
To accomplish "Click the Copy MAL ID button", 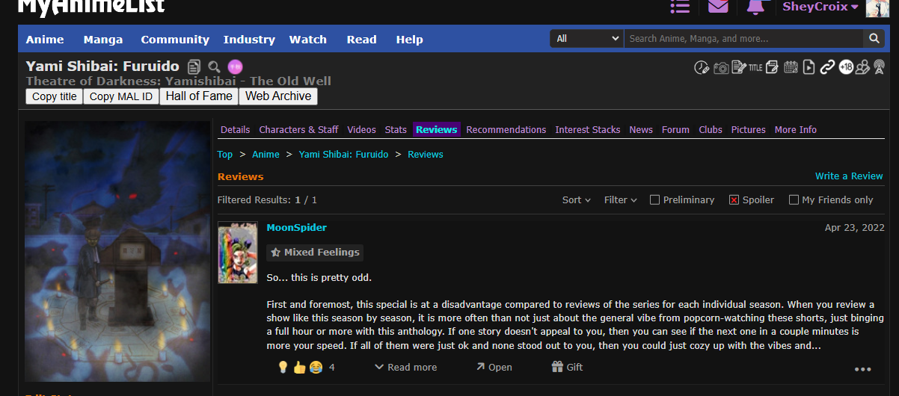I will pos(120,96).
